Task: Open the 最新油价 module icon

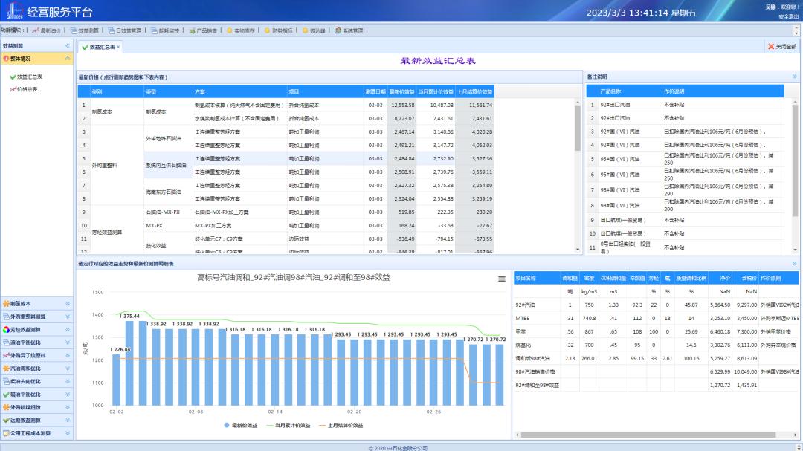Action: (36, 31)
